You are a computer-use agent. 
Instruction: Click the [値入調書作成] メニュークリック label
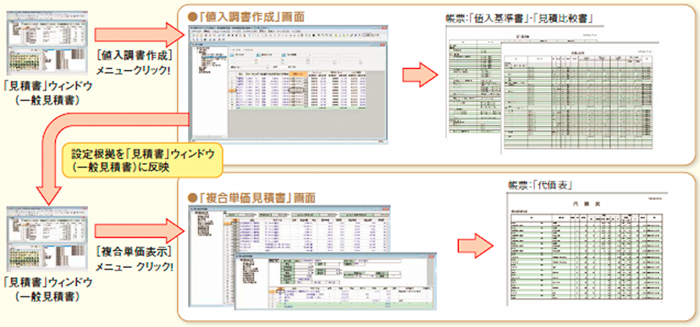click(x=135, y=63)
